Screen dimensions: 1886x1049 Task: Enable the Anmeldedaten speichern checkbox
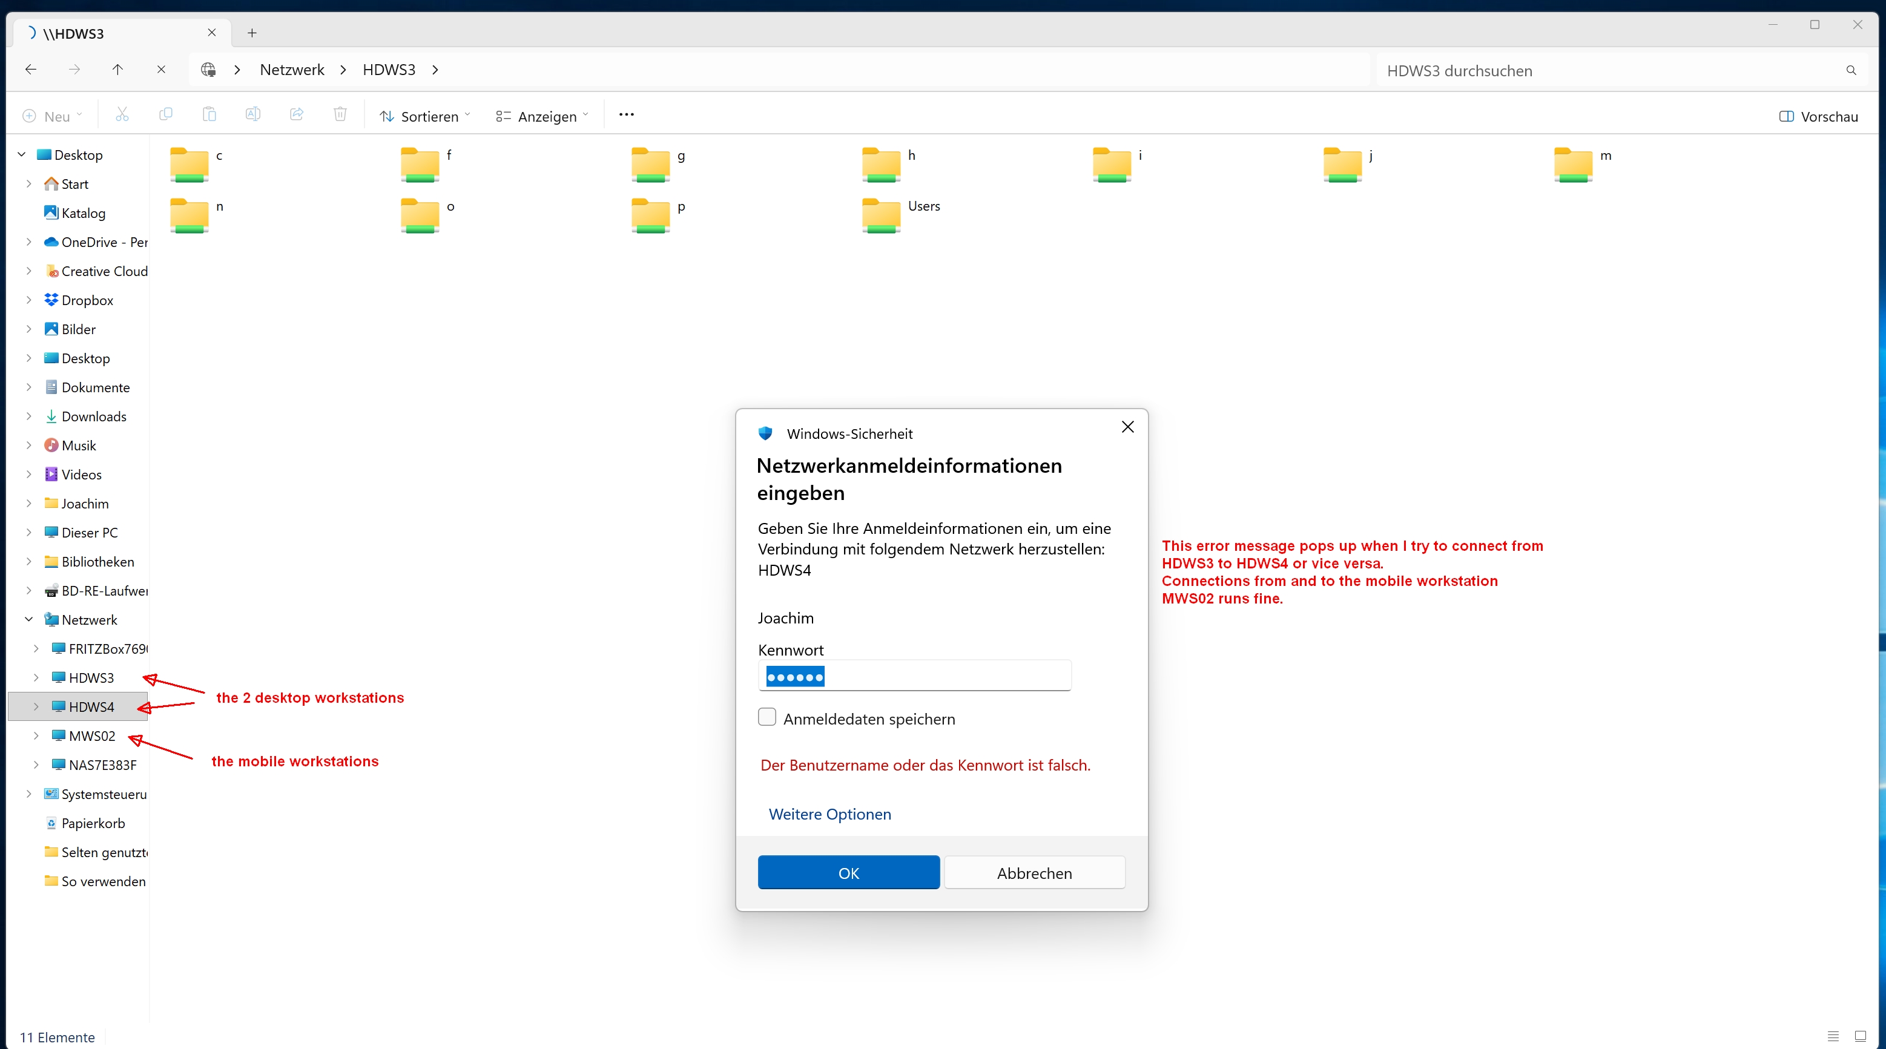pyautogui.click(x=767, y=717)
